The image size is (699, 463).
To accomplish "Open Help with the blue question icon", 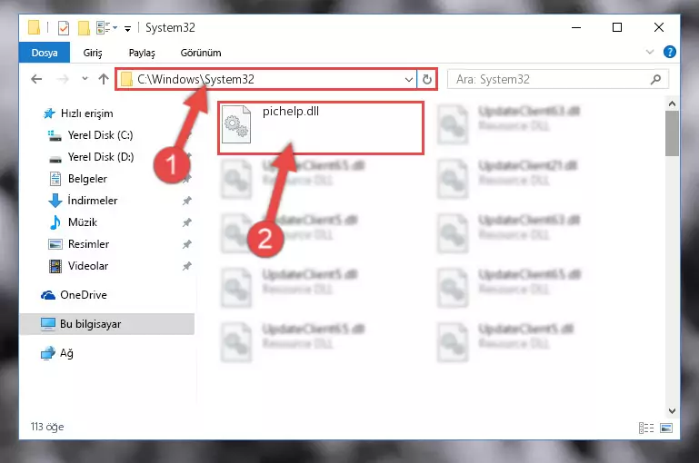I will click(669, 52).
